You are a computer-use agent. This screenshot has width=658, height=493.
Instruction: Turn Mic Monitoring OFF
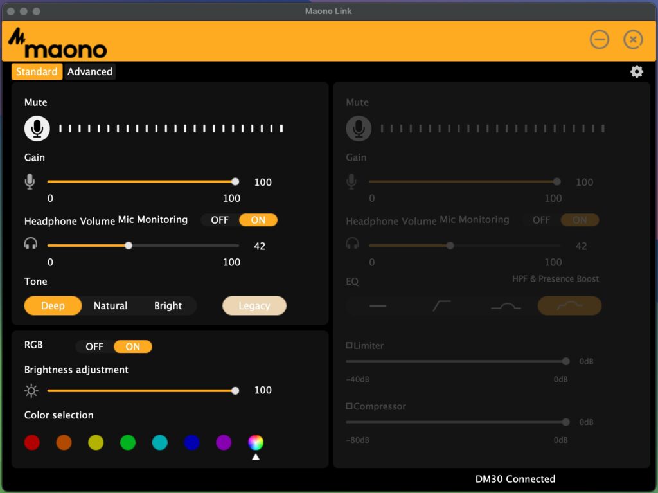220,220
